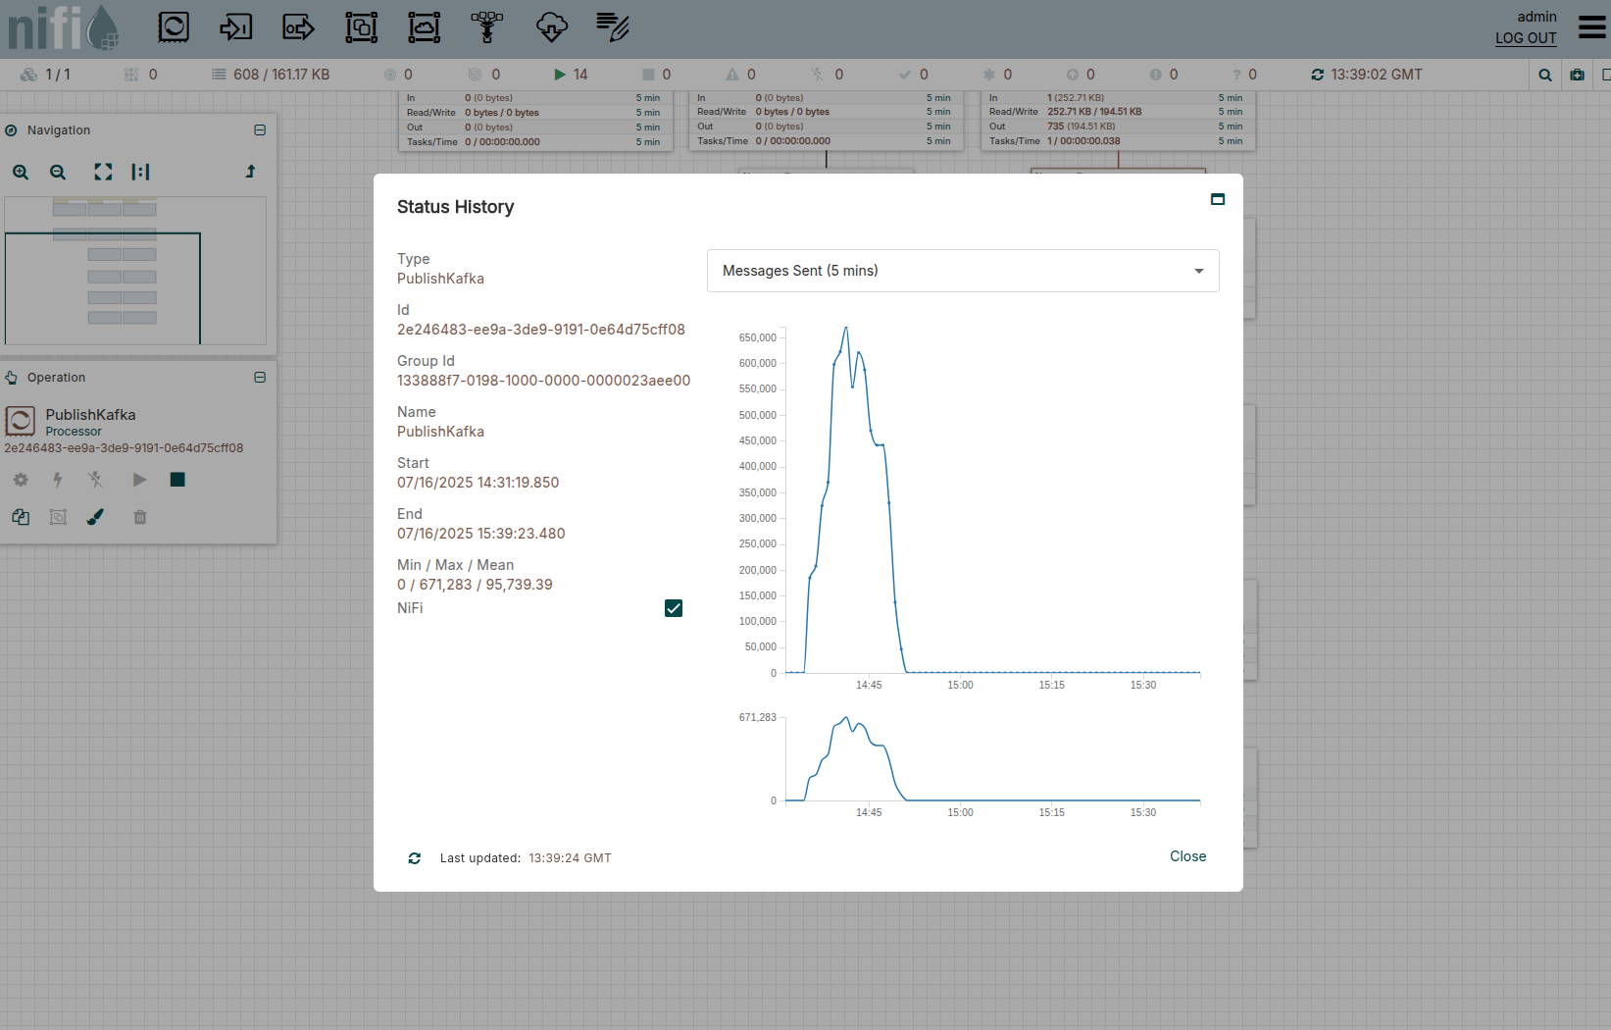This screenshot has height=1030, width=1611.
Task: Zoom in using Navigation panel icon
Action: (21, 173)
